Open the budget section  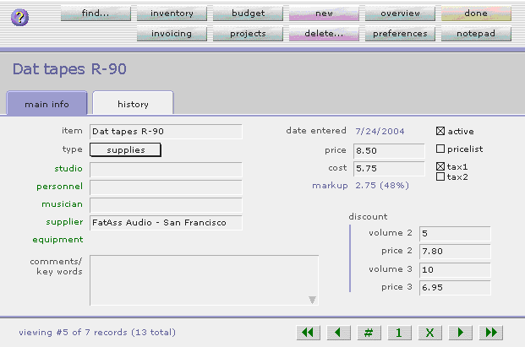[x=248, y=14]
